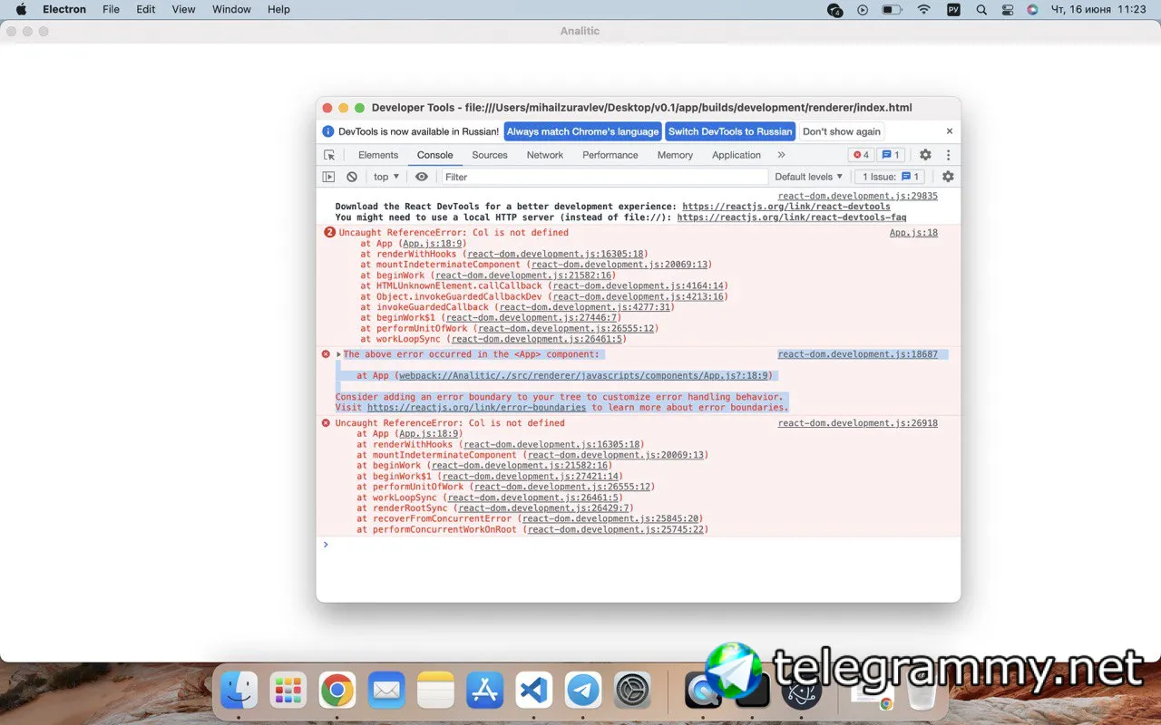Click the red error count badge

click(x=861, y=155)
